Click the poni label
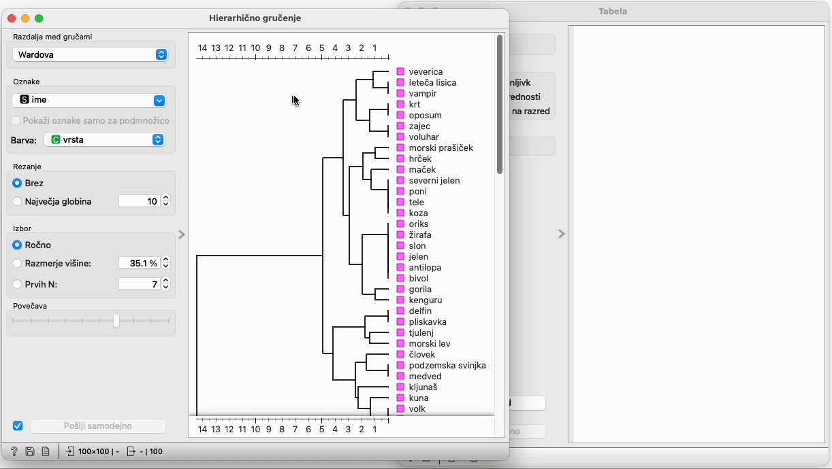Screen dimensions: 832x469 (418, 191)
